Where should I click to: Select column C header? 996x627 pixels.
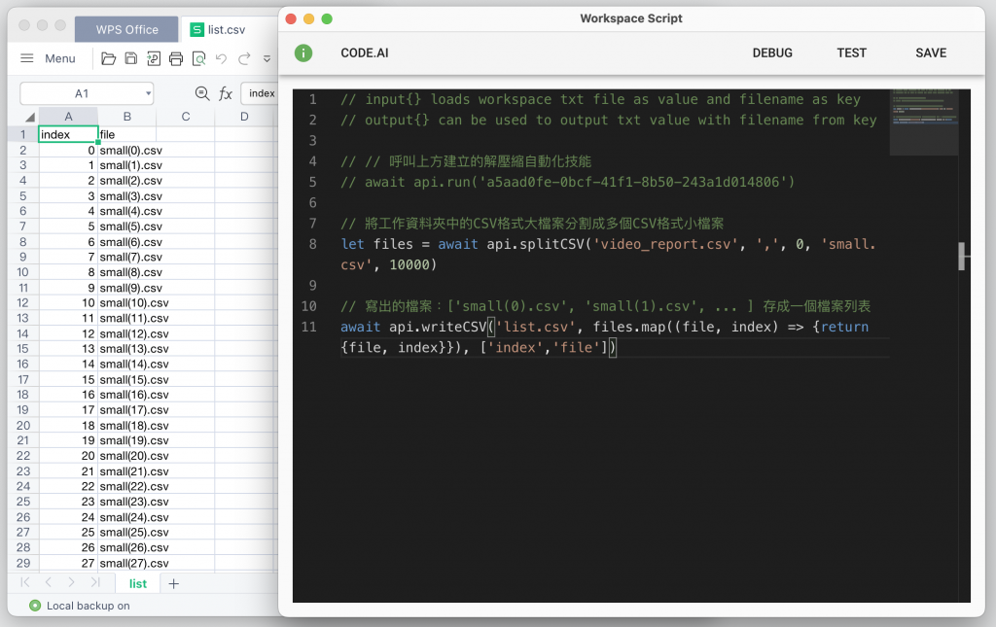click(186, 117)
